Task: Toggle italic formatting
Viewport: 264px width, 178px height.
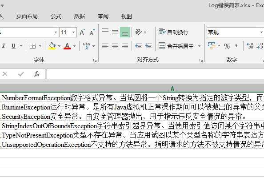Action: tap(4, 46)
